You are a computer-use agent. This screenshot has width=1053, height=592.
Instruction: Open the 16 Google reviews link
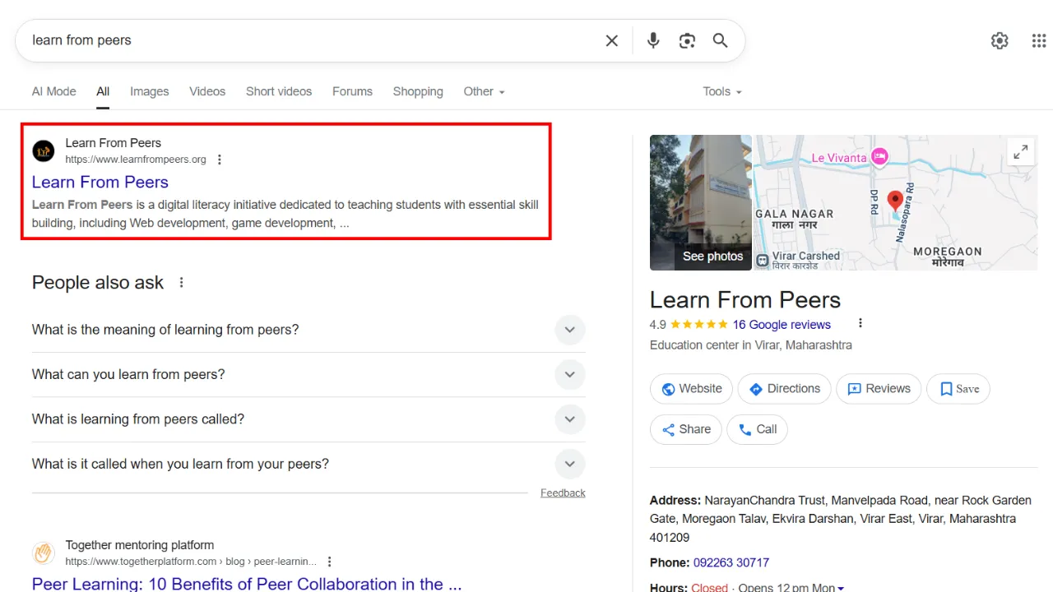(782, 325)
